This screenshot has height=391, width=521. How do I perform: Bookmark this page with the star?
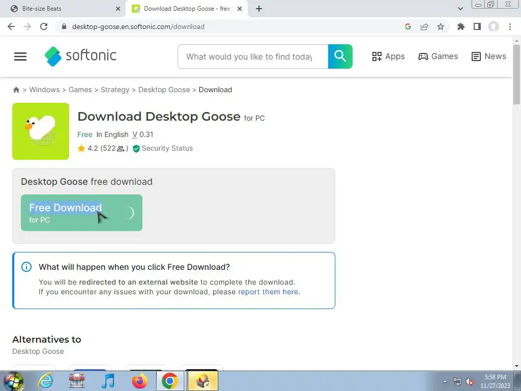pyautogui.click(x=441, y=26)
